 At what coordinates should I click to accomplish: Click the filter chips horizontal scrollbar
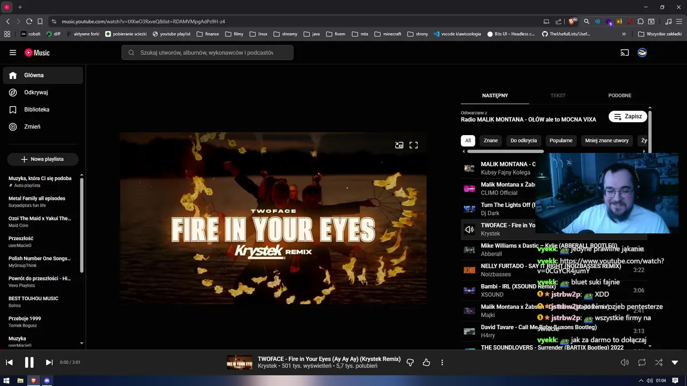pyautogui.click(x=505, y=151)
